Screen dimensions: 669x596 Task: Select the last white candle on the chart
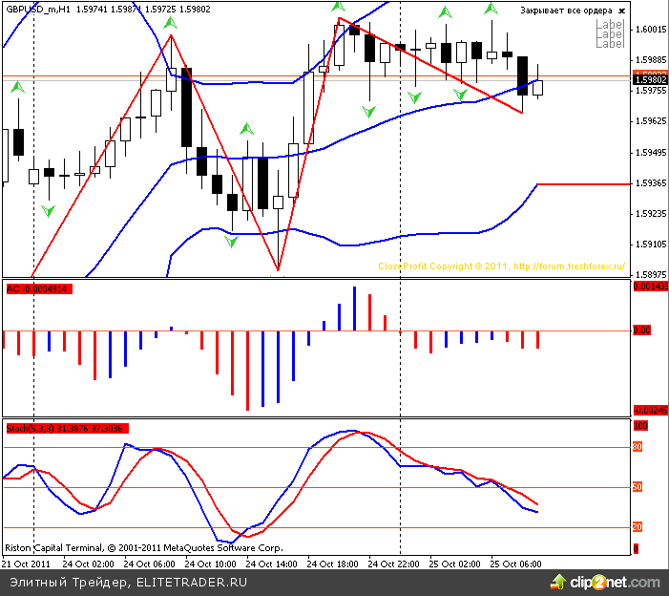(x=537, y=88)
